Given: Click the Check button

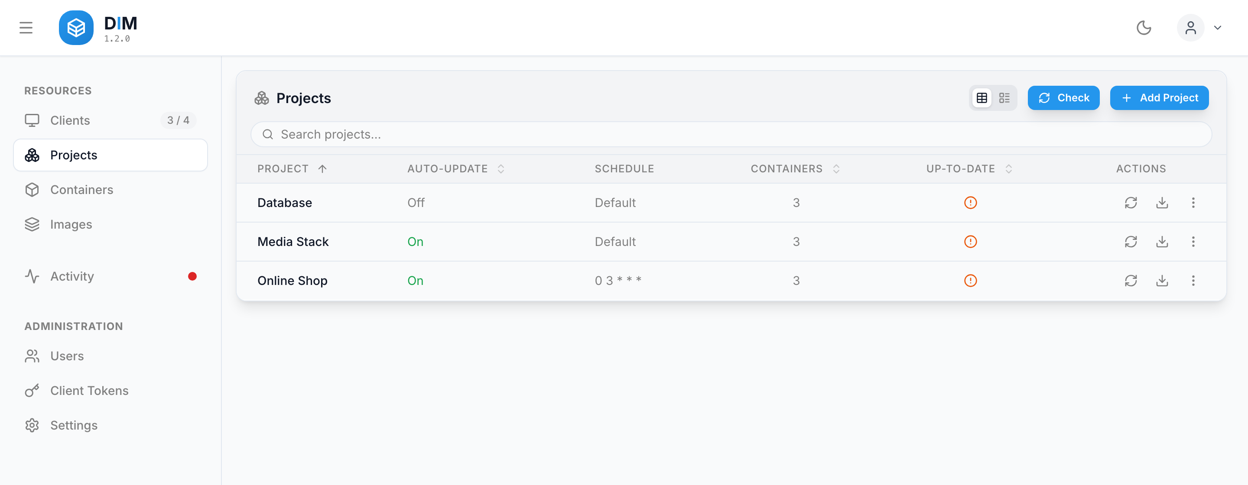Looking at the screenshot, I should 1063,98.
